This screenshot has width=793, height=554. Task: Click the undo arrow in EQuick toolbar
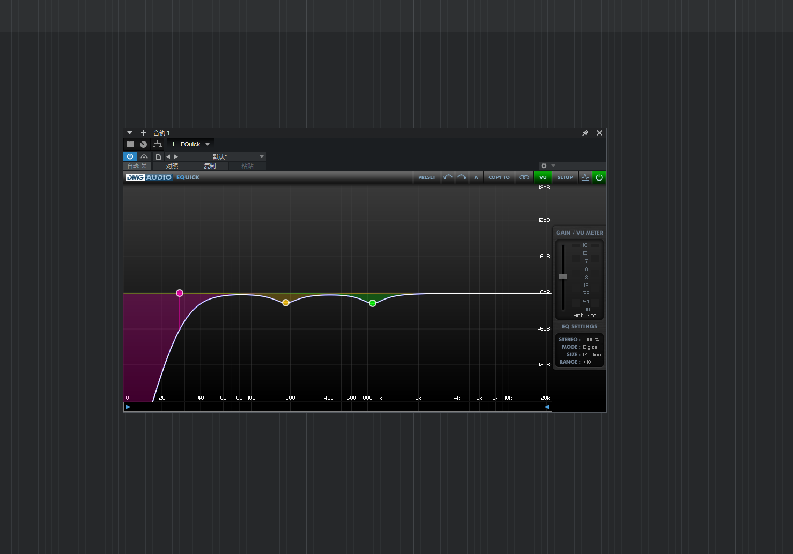click(448, 177)
